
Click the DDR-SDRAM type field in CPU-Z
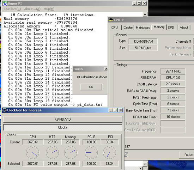click(x=143, y=41)
